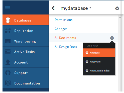The image size is (124, 93).
Task: Click the Warehousing icon
Action: 8,41
